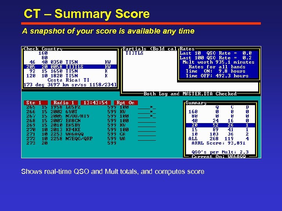The height and width of the screenshot is (211, 282).
Task: Click 'Rates for all bands' text
Action: (x=217, y=67)
